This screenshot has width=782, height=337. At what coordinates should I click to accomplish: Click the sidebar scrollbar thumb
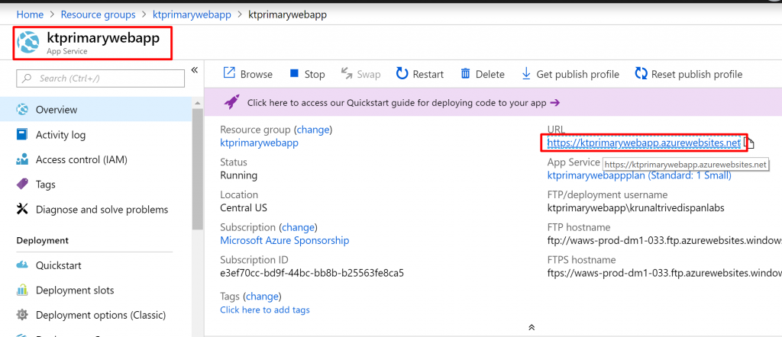[x=198, y=169]
